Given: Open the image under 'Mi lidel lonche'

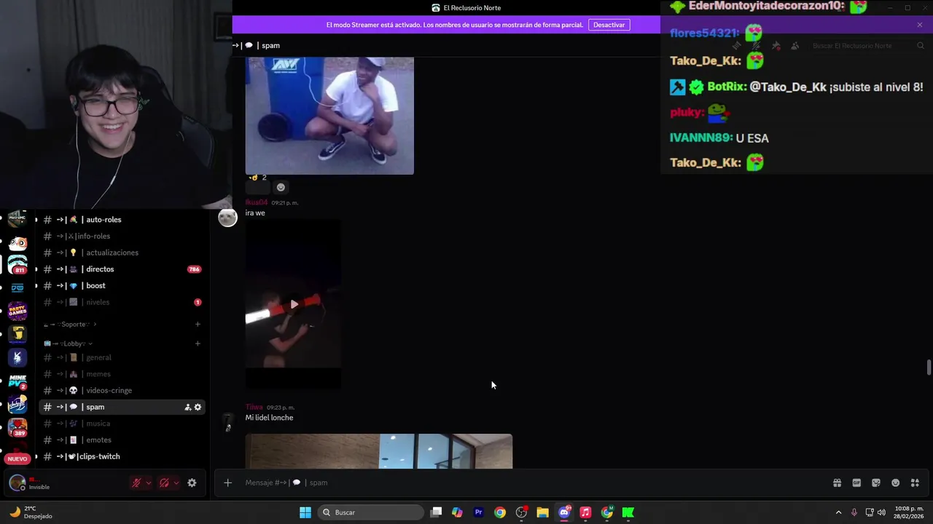Looking at the screenshot, I should coord(379,451).
